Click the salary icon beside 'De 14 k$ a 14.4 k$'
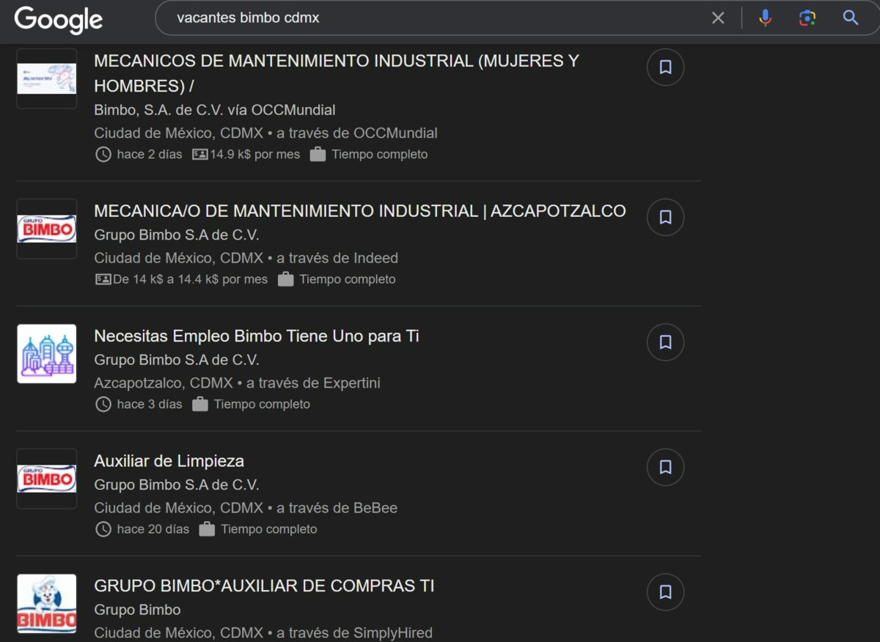Viewport: 880px width, 642px height. (103, 279)
